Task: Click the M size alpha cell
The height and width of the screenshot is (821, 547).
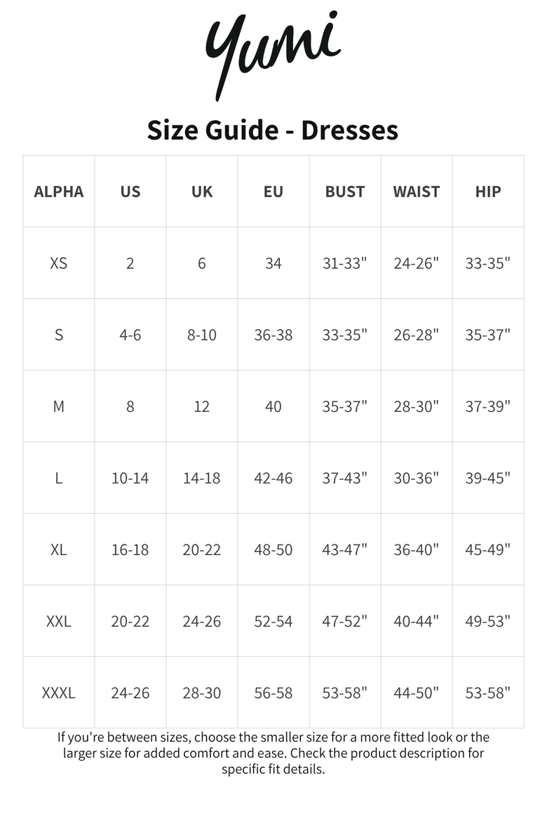Action: pos(59,406)
